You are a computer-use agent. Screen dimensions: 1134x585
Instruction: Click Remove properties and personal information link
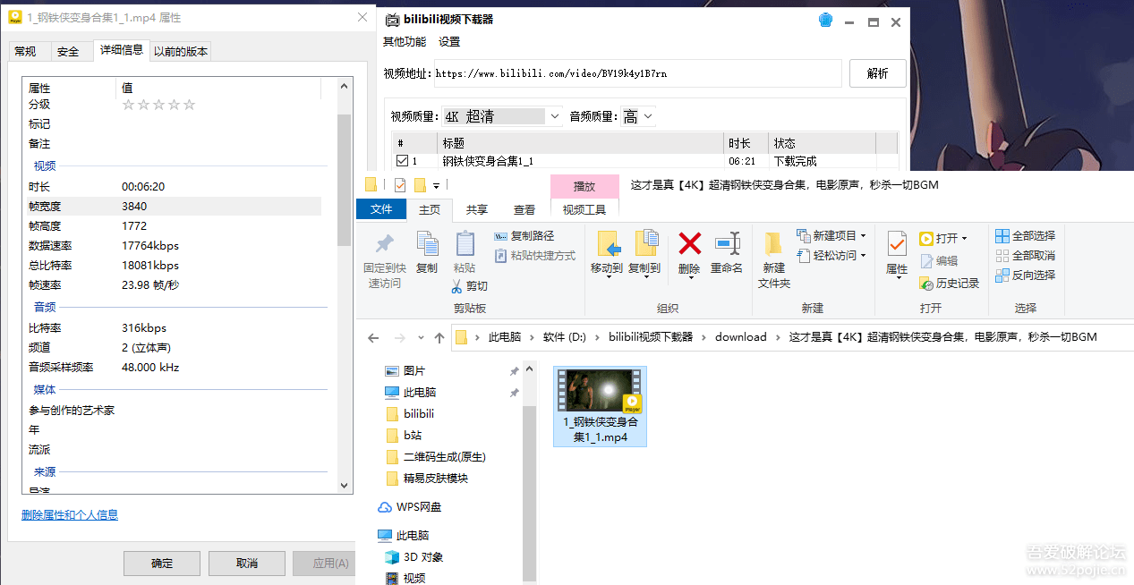(x=70, y=515)
